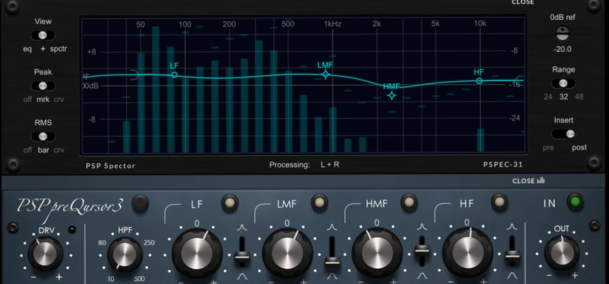Click the 1kHz frequency axis label

[x=332, y=24]
